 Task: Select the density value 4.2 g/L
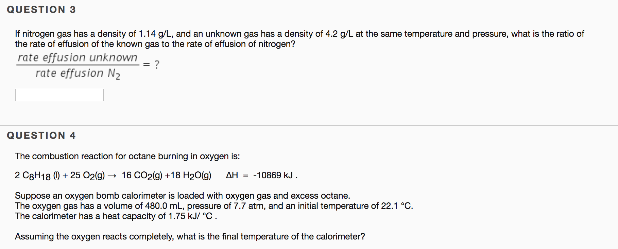[339, 33]
